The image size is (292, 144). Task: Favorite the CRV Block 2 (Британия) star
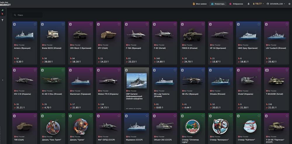pos(91,24)
